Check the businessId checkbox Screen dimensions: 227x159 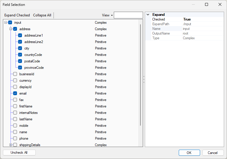coord(15,74)
